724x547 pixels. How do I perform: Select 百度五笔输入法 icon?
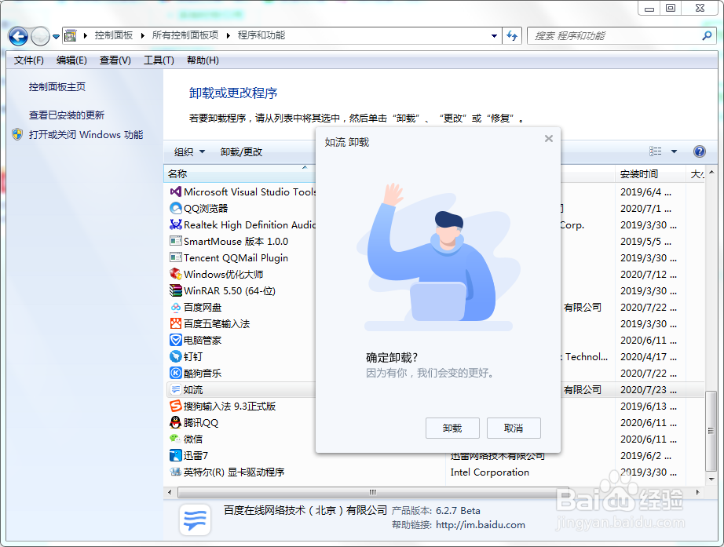[x=175, y=323]
